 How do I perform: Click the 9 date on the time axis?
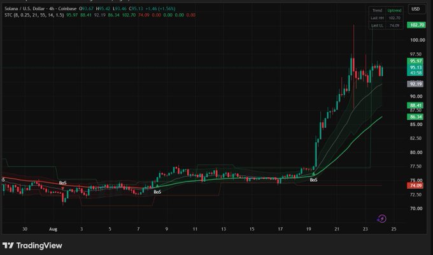click(167, 229)
